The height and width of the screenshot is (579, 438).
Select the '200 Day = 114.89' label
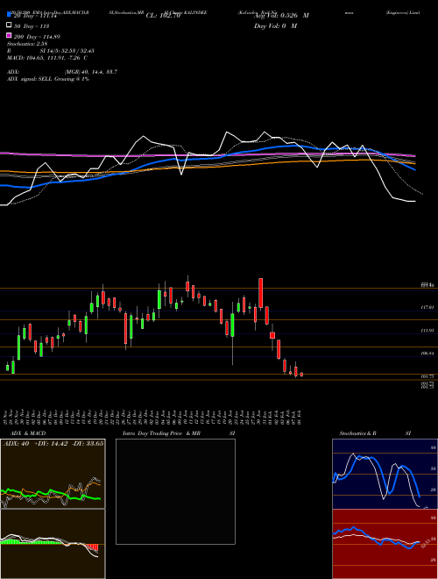click(x=37, y=37)
